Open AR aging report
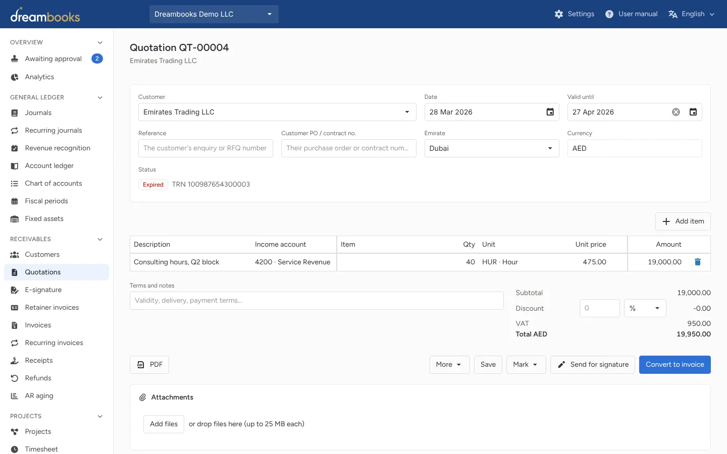The height and width of the screenshot is (454, 727). 57,396
